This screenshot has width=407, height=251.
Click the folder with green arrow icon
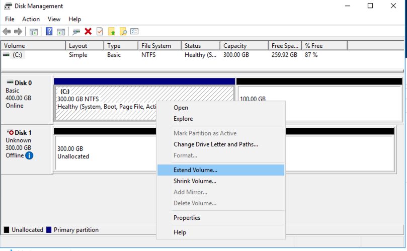pos(112,31)
